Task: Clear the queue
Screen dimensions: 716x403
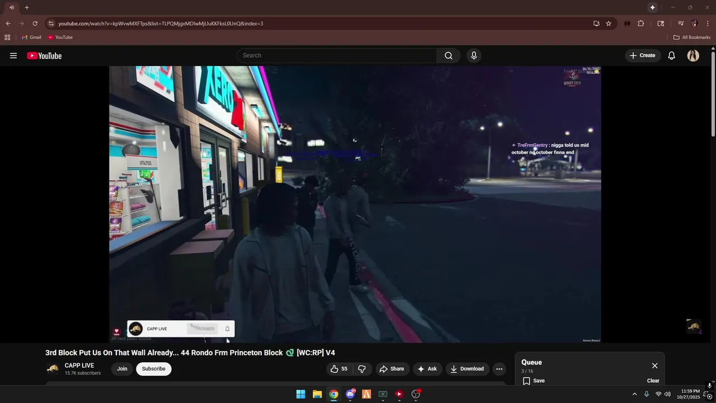Action: 653,381
